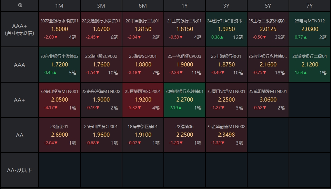Select the 1M maturity column header
The width and height of the screenshot is (331, 189).
pos(59,6)
